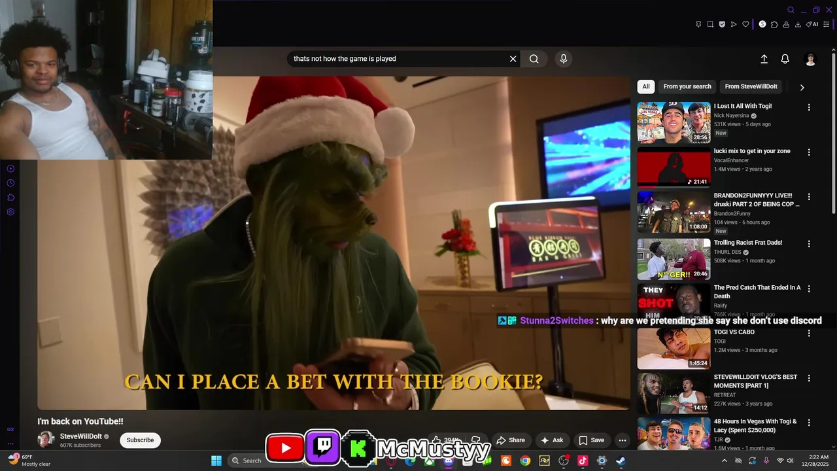This screenshot has height=471, width=837.
Task: Open the round S extension icon
Action: [x=762, y=24]
